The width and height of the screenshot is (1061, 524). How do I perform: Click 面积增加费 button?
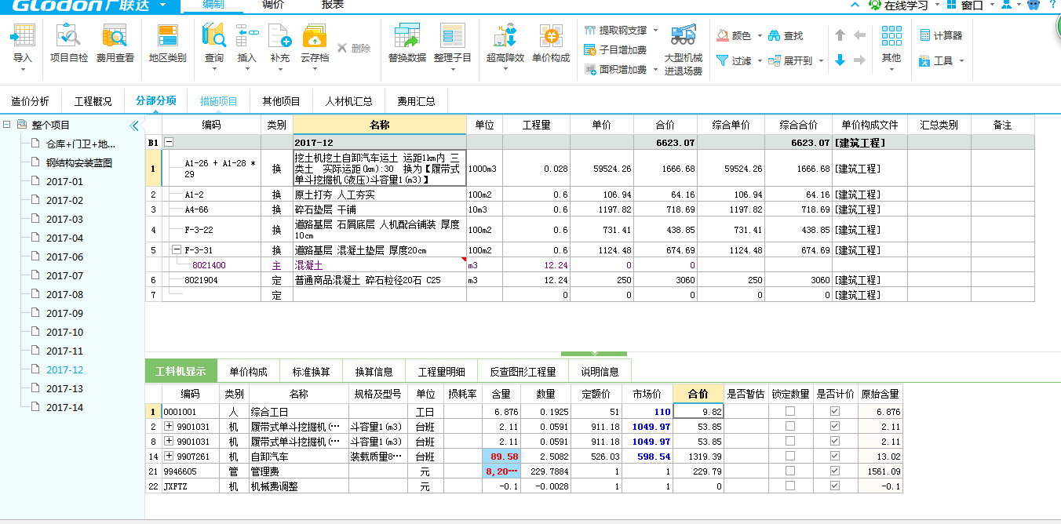(622, 69)
